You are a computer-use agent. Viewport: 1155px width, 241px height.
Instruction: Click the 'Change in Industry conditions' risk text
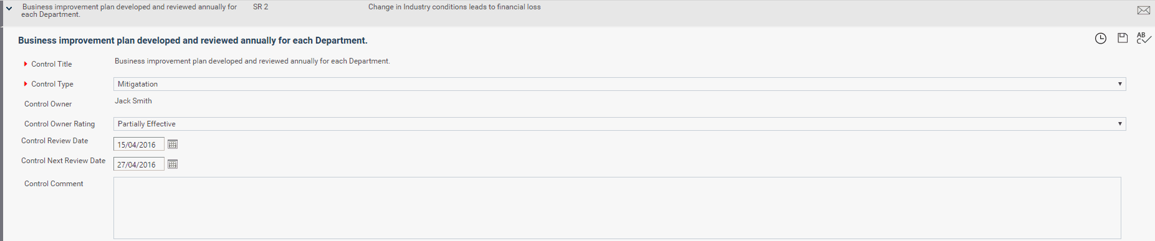454,7
